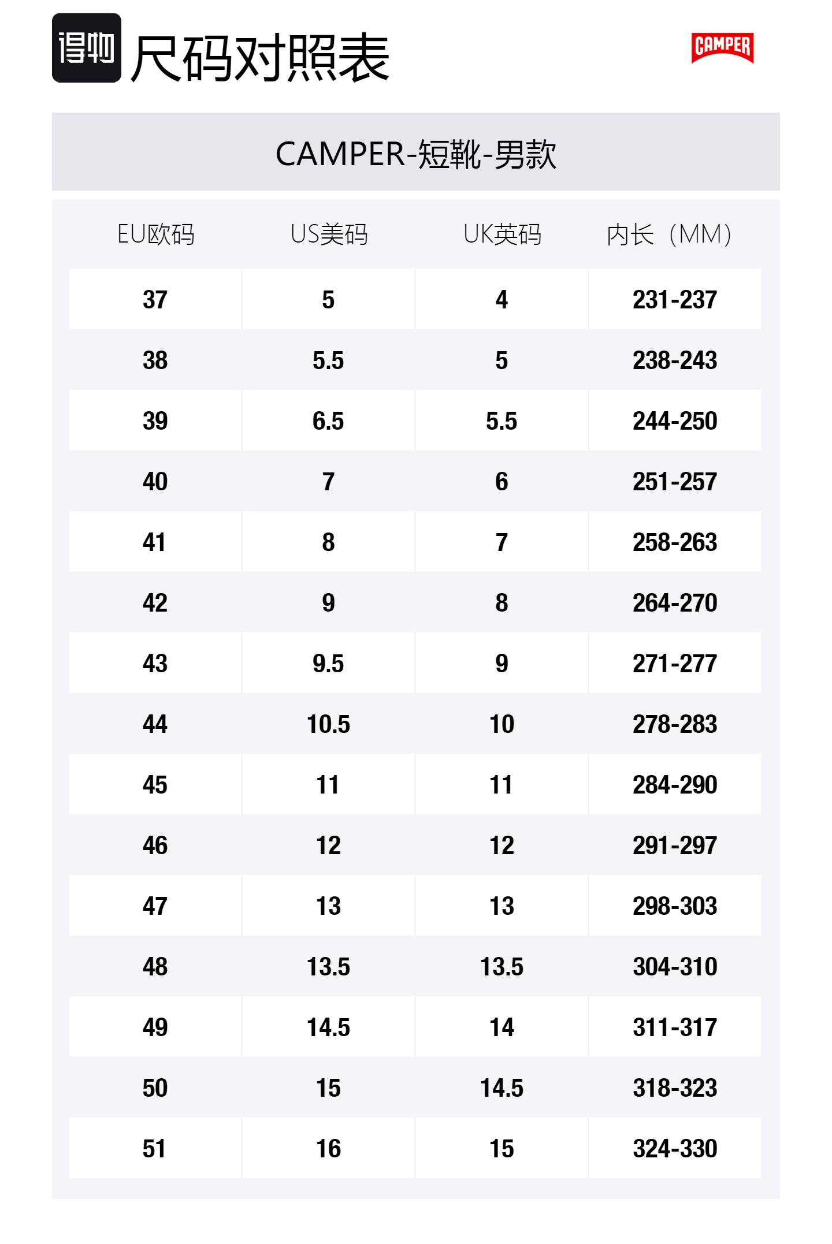Click the EU欧码 column header

155,234
